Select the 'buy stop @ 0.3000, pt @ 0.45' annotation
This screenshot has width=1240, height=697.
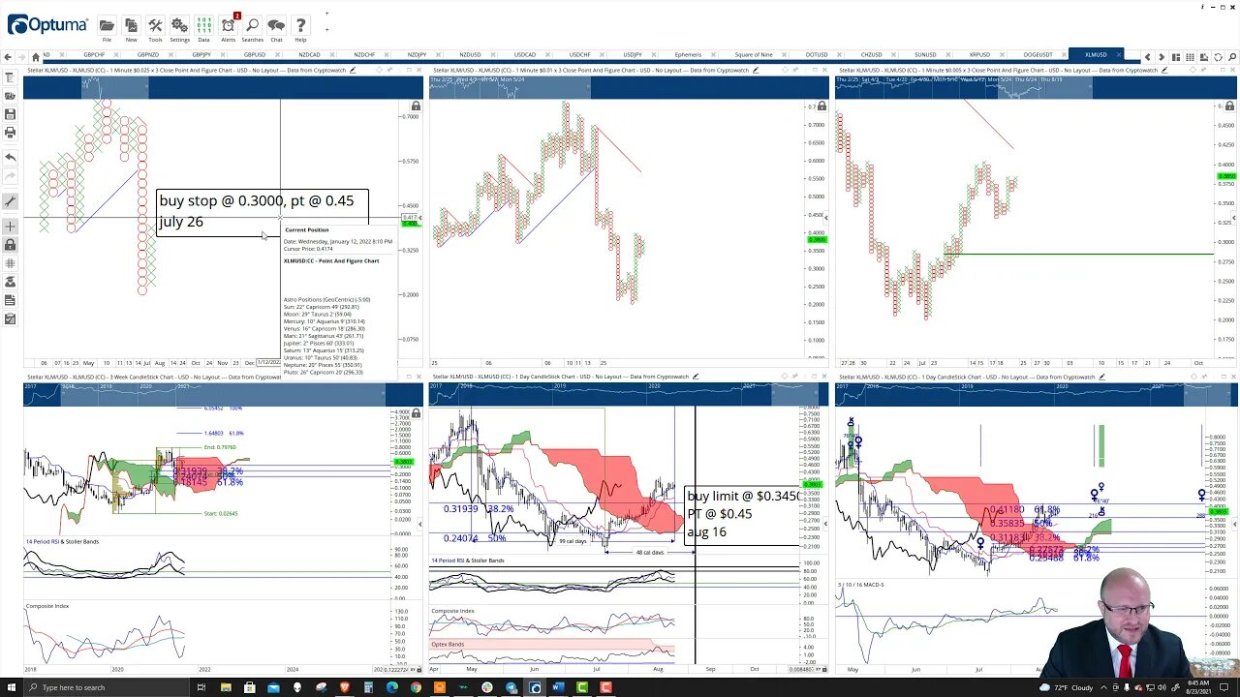[x=262, y=211]
